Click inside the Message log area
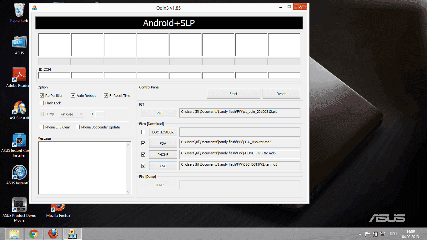427x240 pixels. click(x=82, y=168)
